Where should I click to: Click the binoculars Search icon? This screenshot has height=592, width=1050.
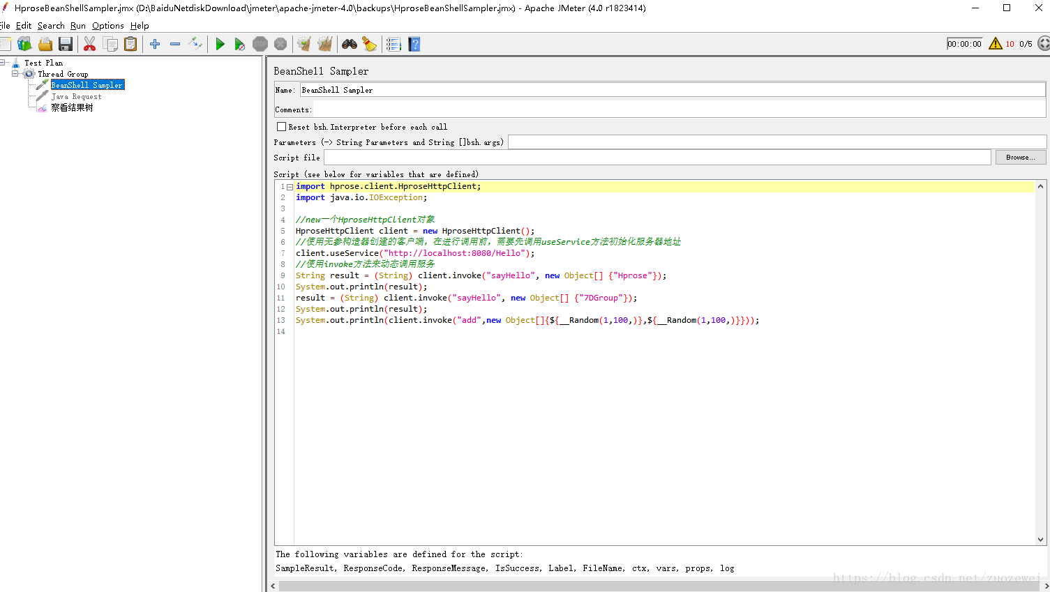(x=350, y=45)
